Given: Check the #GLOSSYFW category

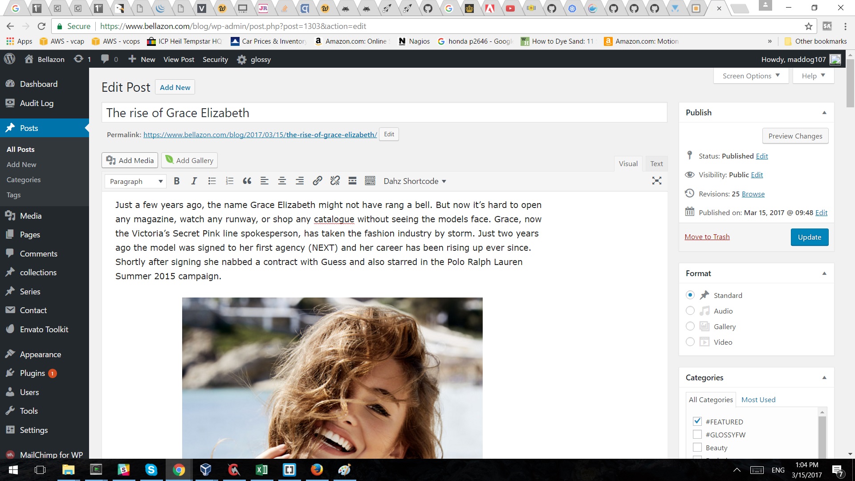Looking at the screenshot, I should pos(697,435).
